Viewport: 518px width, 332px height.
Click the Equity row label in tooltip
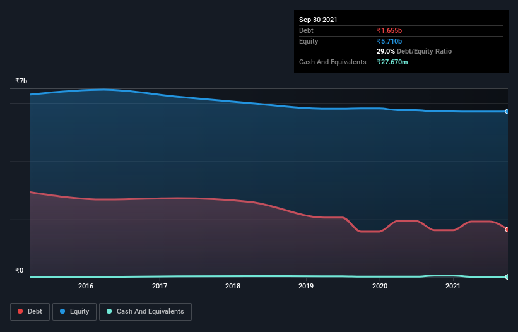pos(309,41)
